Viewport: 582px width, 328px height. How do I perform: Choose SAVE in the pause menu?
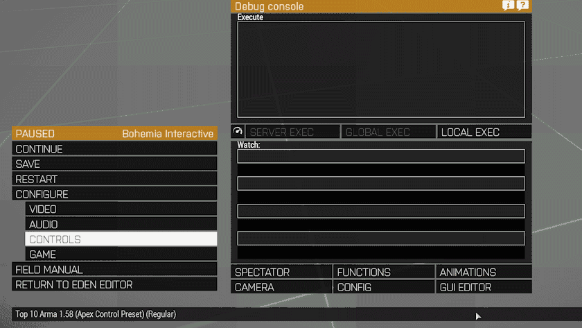pos(114,164)
